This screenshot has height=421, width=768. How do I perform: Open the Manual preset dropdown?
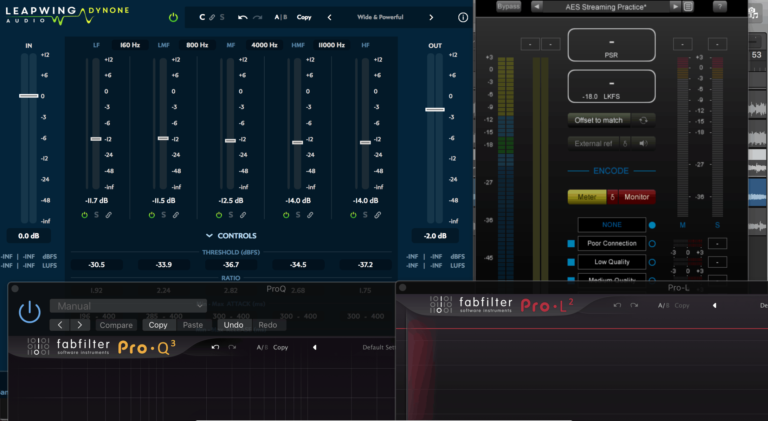point(128,306)
